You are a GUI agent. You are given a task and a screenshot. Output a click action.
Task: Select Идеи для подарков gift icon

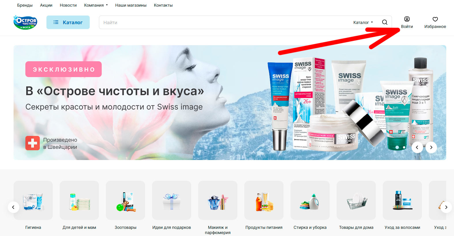[x=172, y=200]
